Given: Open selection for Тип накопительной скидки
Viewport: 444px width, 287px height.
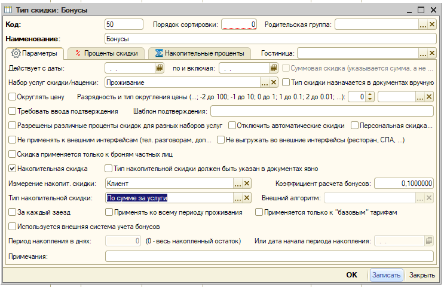Looking at the screenshot, I should (238, 198).
